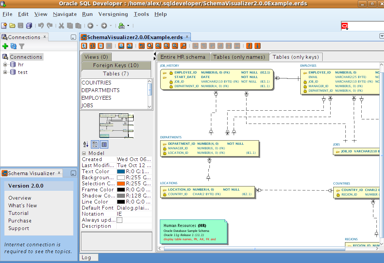The height and width of the screenshot is (263, 384).
Task: Click the Refresh connections icon
Action: (14, 46)
